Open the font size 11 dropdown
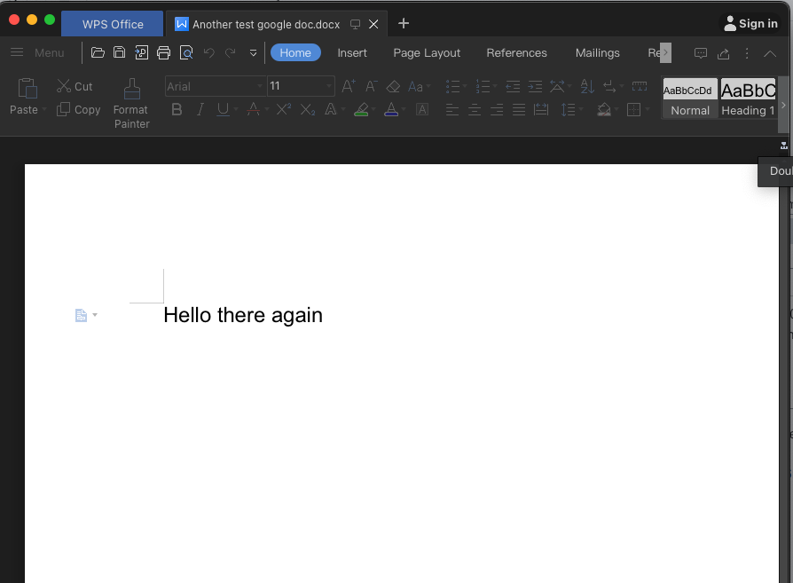 coord(329,86)
